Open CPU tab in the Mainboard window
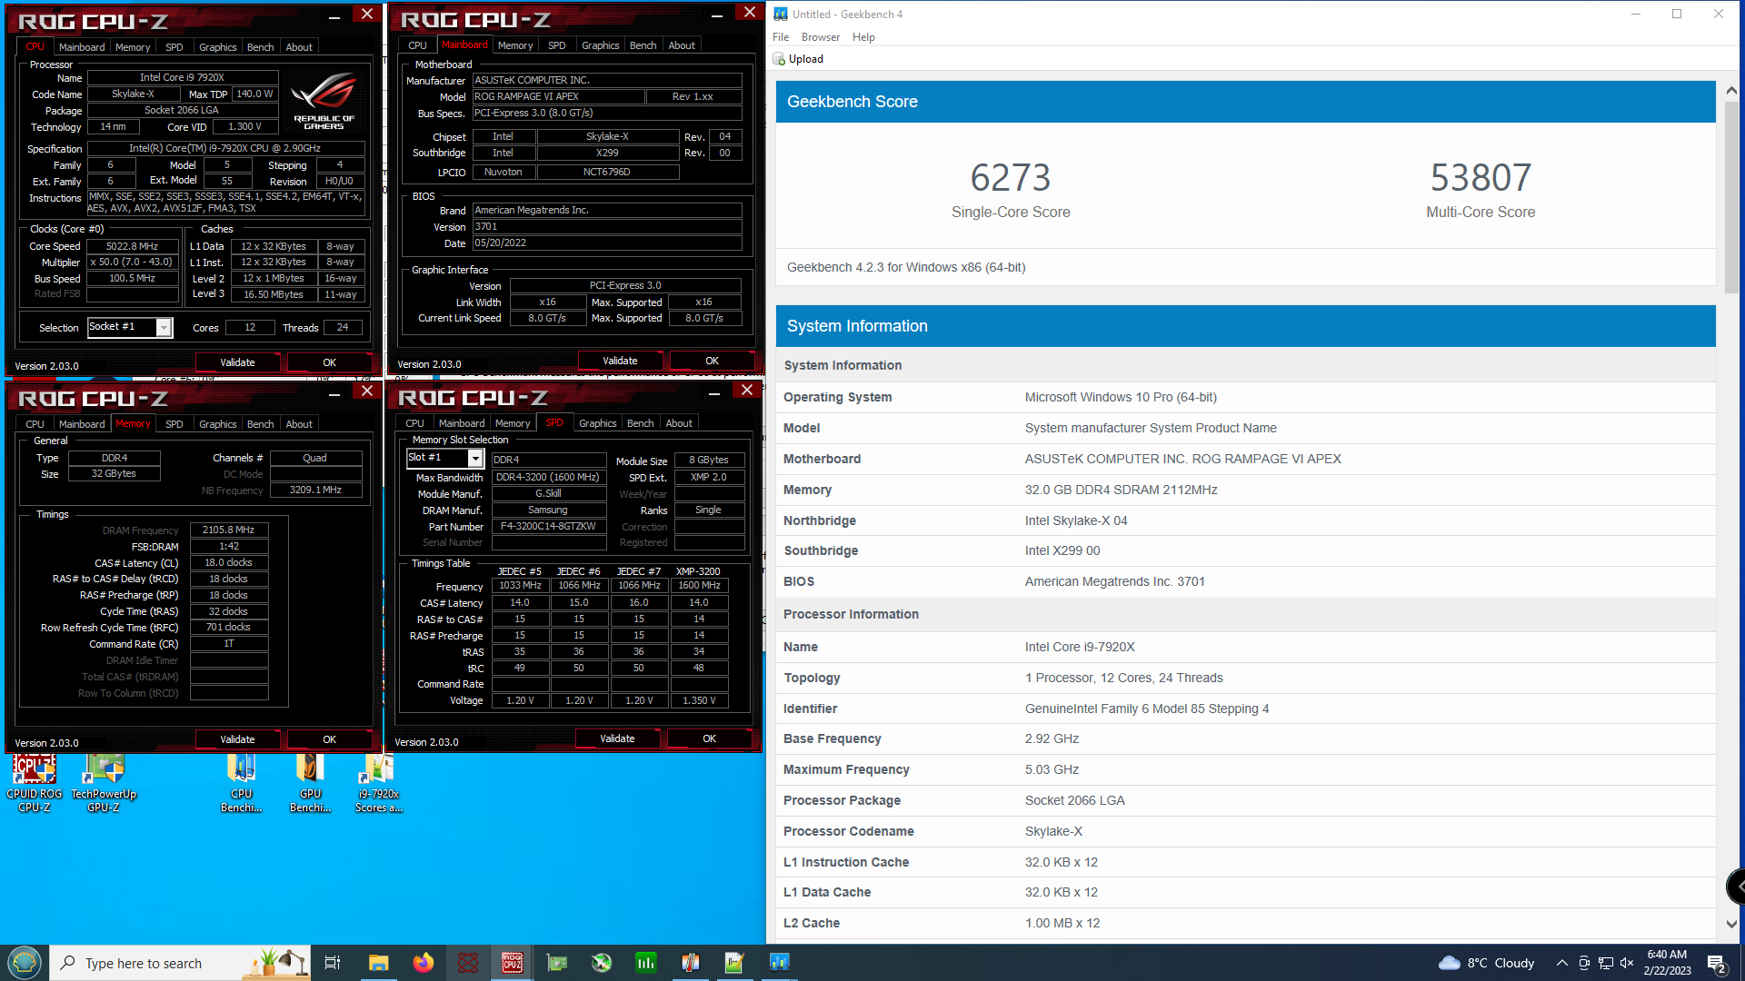This screenshot has width=1745, height=981. coord(417,45)
